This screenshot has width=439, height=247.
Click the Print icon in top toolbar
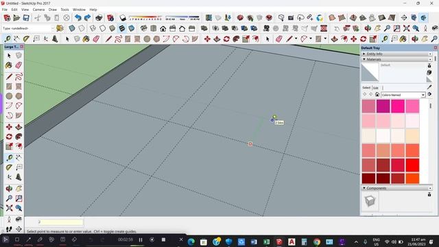tap(99, 18)
